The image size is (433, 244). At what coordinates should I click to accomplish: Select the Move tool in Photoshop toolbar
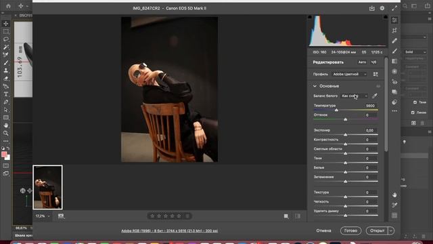pyautogui.click(x=6, y=24)
